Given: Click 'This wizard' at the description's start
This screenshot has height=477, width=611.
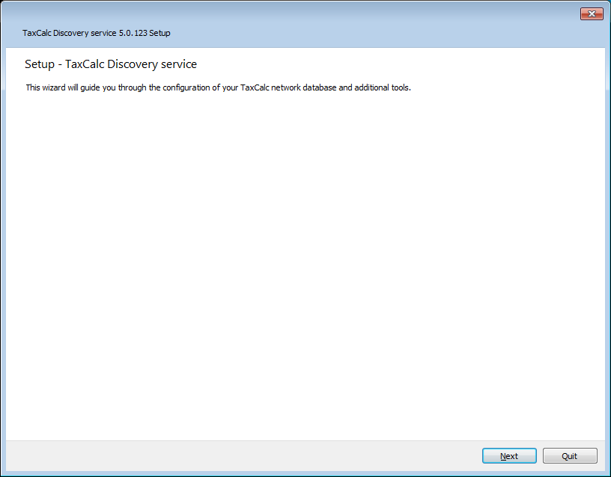Looking at the screenshot, I should tap(44, 87).
